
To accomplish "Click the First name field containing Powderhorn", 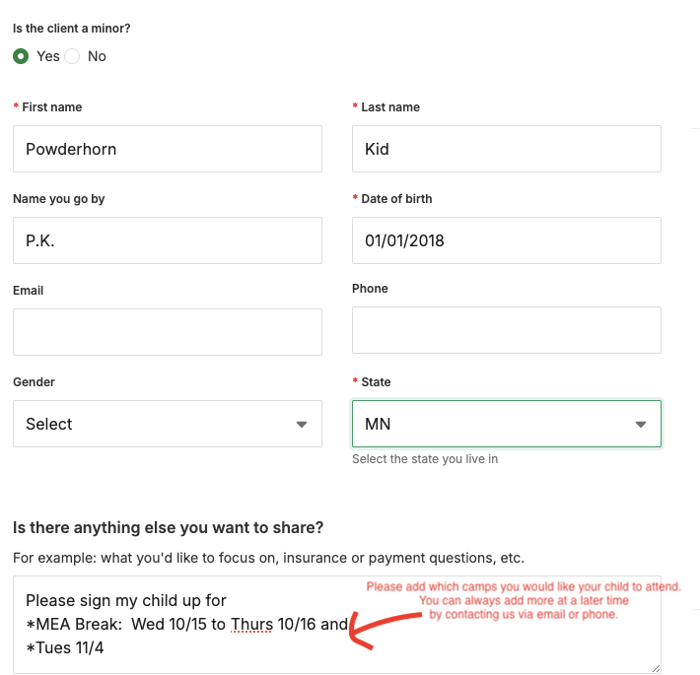I will coord(168,149).
